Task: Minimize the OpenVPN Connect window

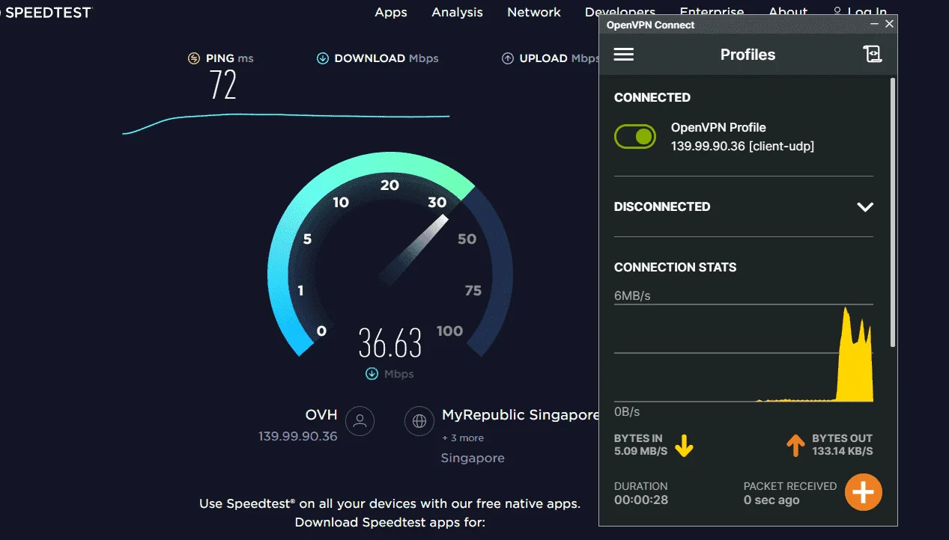Action: (874, 24)
